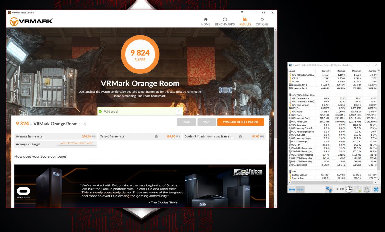Click the Minimum column header in HWiNFO
Image resolution: width=385 pixels, height=232 pixels.
338,70
